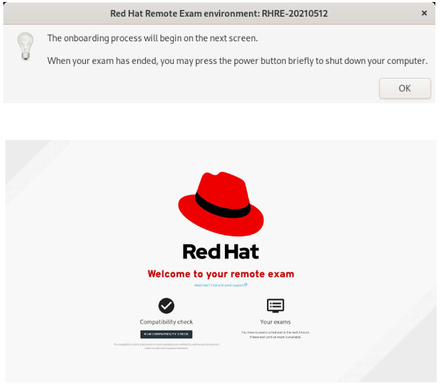The image size is (440, 387).
Task: Click the Red Hat fedora logo
Action: pos(221,204)
